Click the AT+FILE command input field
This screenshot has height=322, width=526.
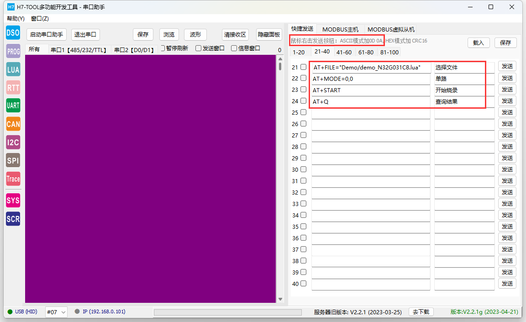click(x=371, y=68)
